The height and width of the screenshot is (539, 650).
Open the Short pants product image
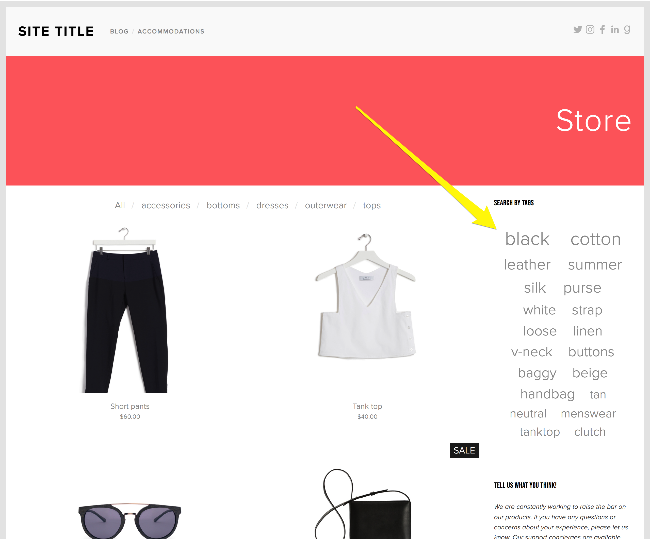pos(127,310)
